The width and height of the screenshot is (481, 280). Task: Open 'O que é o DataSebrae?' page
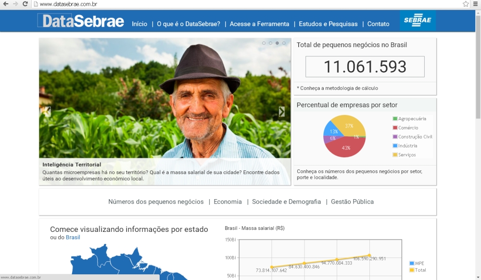189,24
